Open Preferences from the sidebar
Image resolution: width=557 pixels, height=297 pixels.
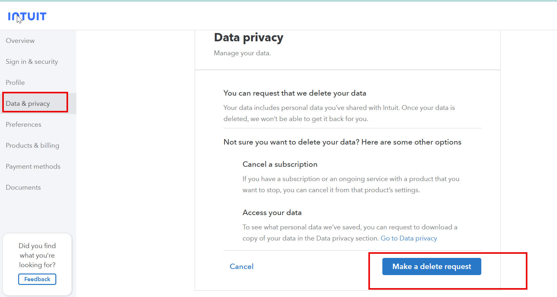(24, 125)
